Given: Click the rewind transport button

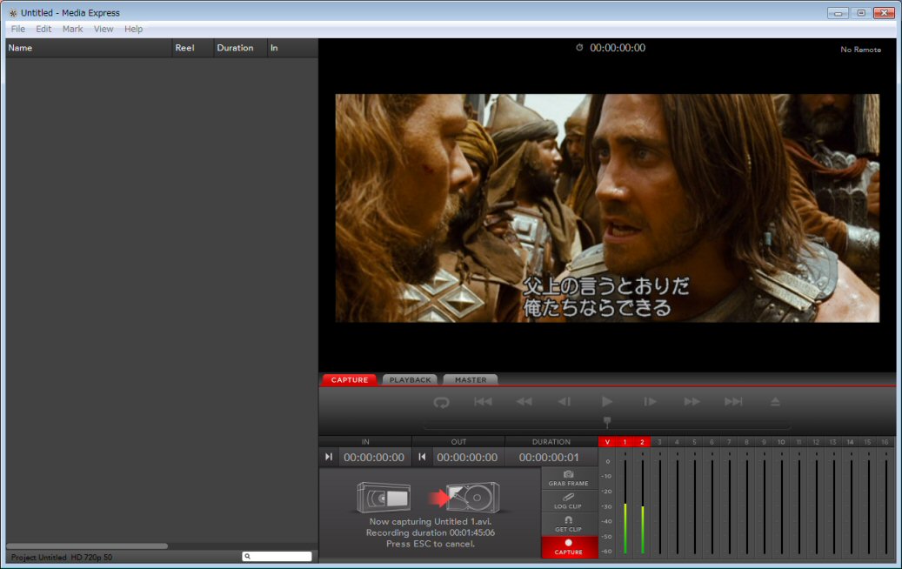Looking at the screenshot, I should coord(524,402).
